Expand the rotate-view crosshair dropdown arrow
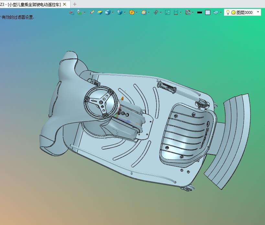Viewport: 265px width, 225px height. [x=160, y=13]
